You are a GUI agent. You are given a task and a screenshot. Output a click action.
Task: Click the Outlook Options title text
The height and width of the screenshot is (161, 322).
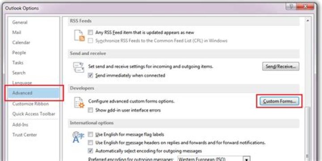click(x=22, y=8)
